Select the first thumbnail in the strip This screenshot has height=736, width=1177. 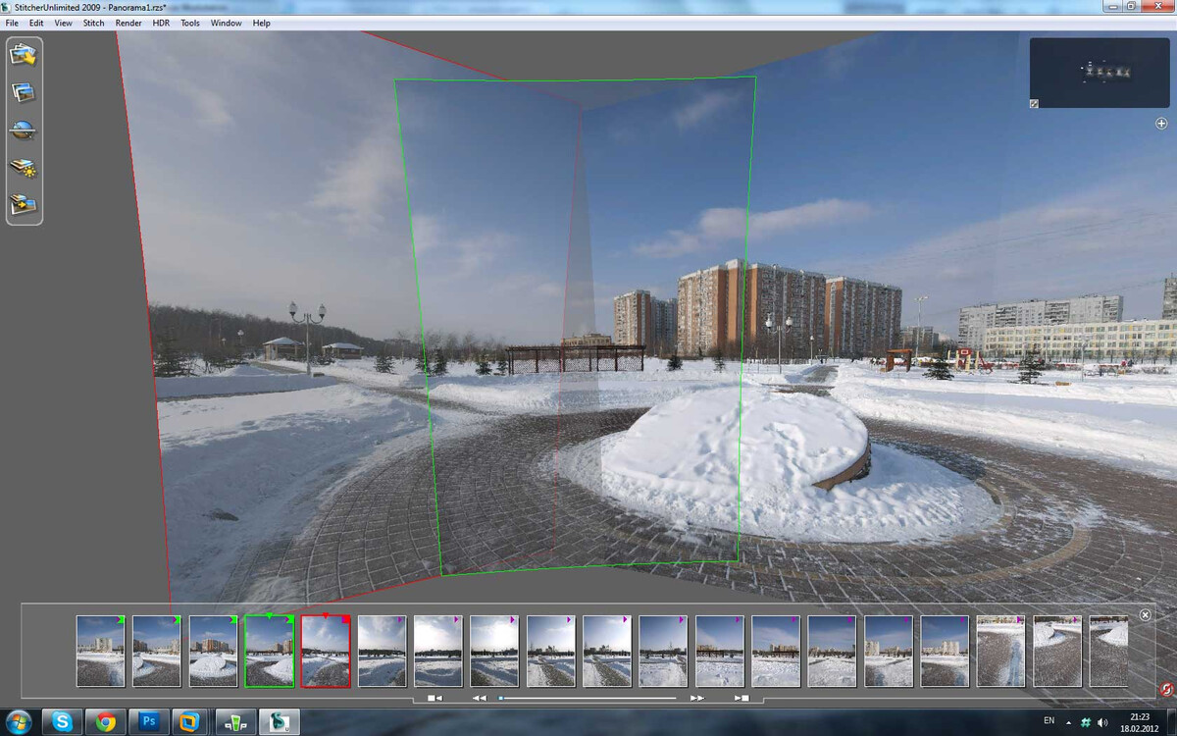click(x=101, y=651)
